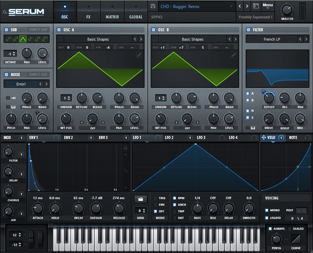Switch to the FX tab
This screenshot has width=313, height=253.
pyautogui.click(x=88, y=11)
